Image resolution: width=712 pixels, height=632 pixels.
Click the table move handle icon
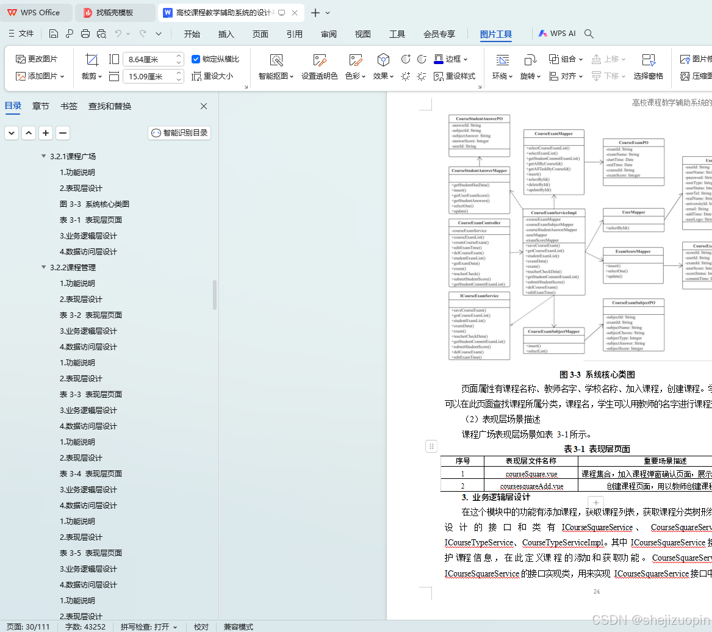pos(431,447)
